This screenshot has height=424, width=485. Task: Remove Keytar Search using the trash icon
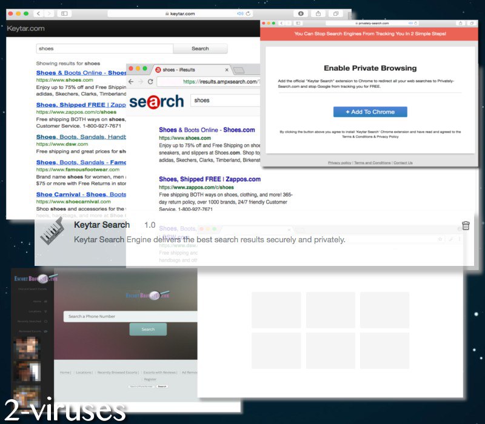(x=466, y=225)
